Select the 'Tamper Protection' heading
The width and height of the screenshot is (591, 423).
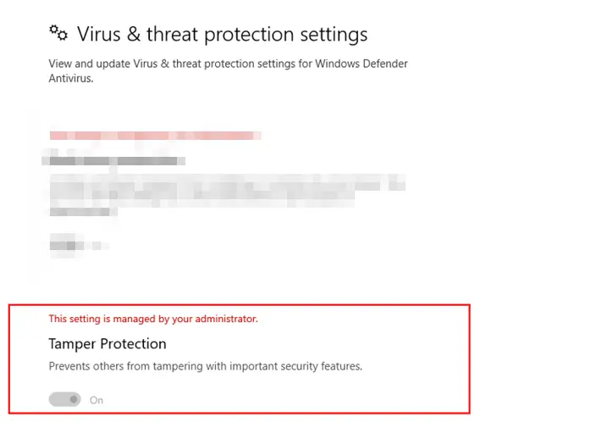pyautogui.click(x=108, y=344)
